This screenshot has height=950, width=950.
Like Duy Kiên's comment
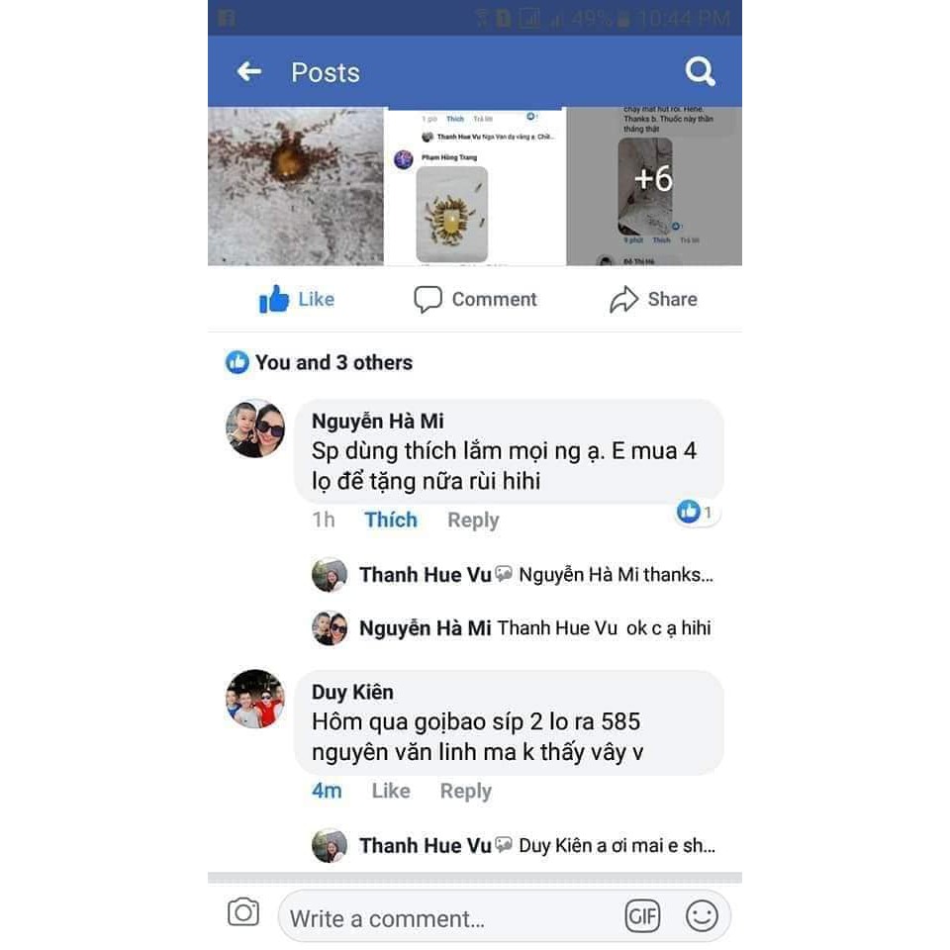pos(391,791)
